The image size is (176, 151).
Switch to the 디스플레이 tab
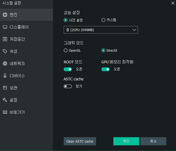pos(26,27)
